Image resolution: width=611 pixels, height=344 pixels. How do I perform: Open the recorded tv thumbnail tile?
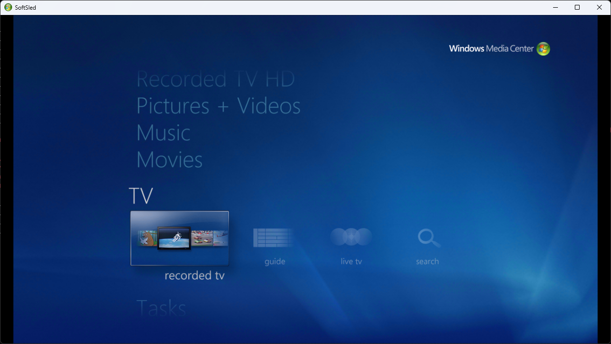pyautogui.click(x=180, y=238)
